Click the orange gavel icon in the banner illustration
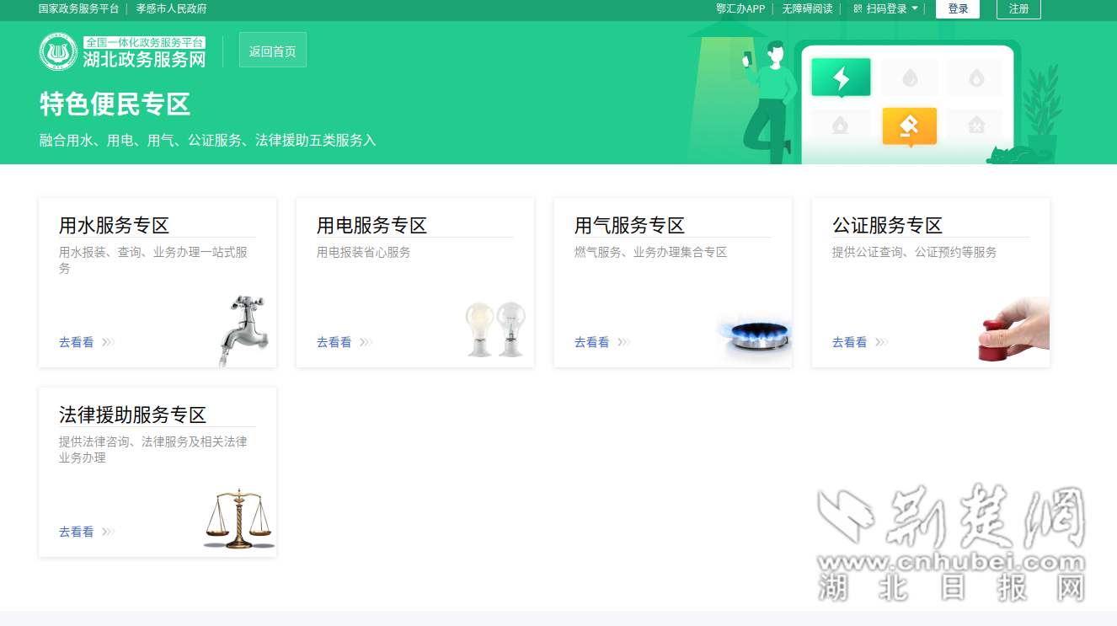The width and height of the screenshot is (1117, 626). [x=910, y=126]
